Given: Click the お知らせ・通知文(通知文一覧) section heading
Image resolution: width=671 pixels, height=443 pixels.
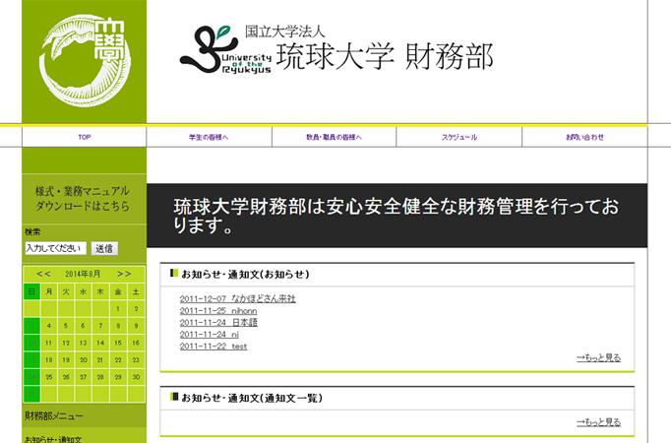Looking at the screenshot, I should (252, 398).
